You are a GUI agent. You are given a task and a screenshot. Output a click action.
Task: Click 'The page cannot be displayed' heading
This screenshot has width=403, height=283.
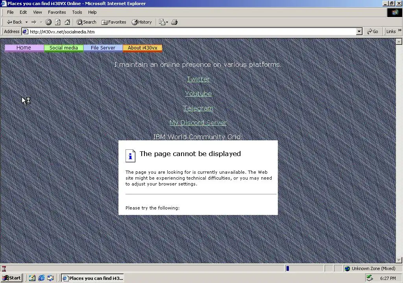190,154
